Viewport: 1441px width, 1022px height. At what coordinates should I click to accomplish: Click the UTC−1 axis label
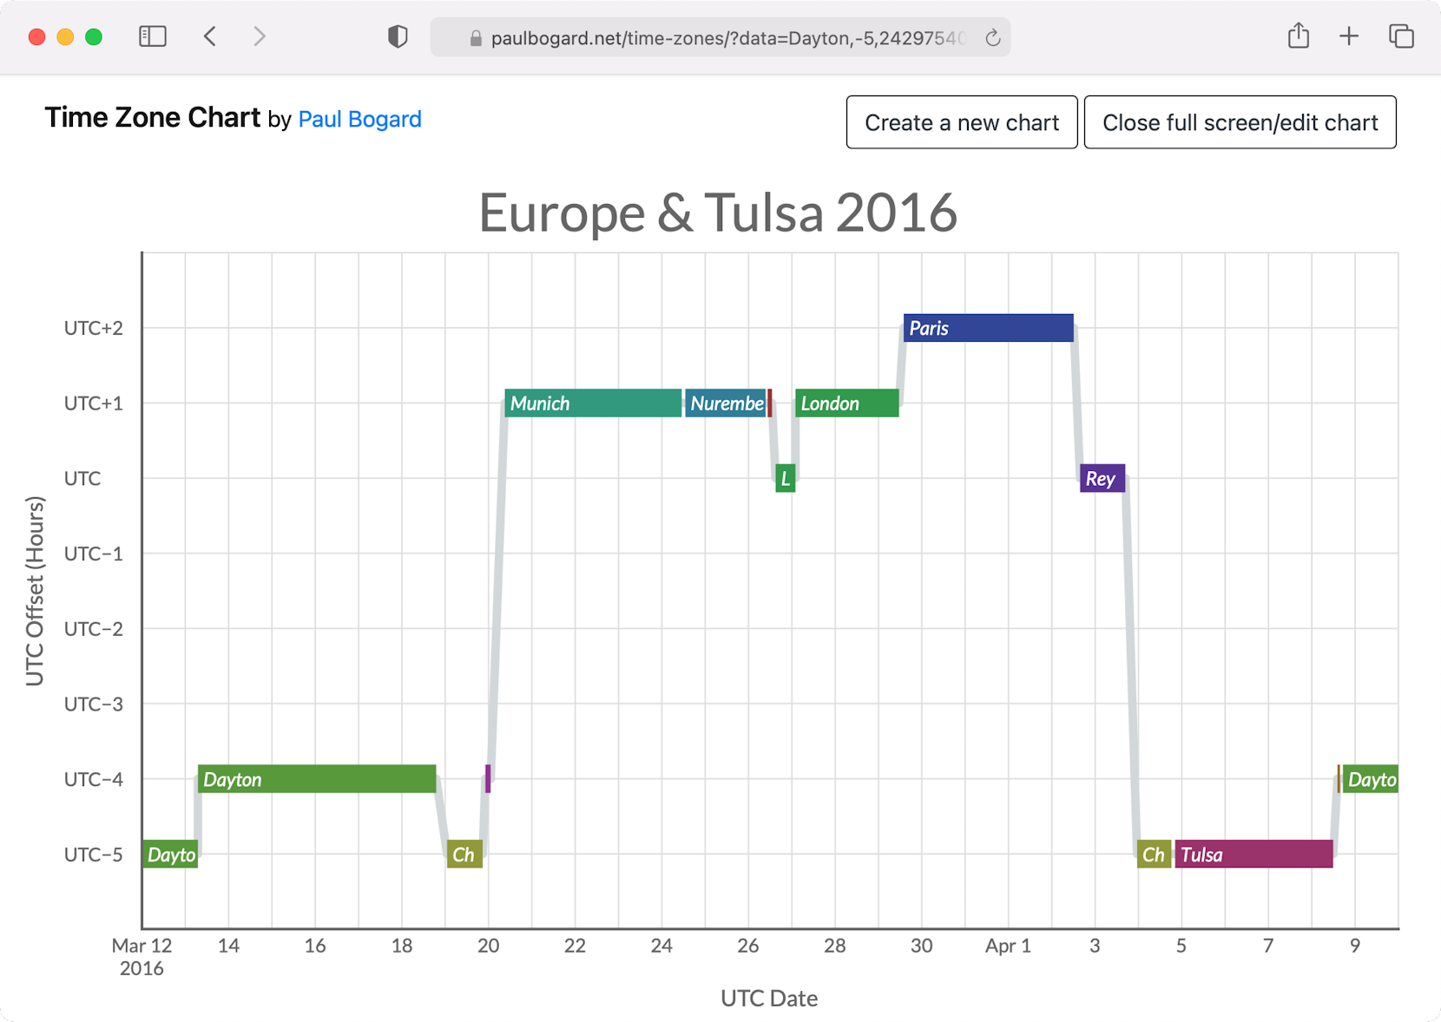click(94, 554)
